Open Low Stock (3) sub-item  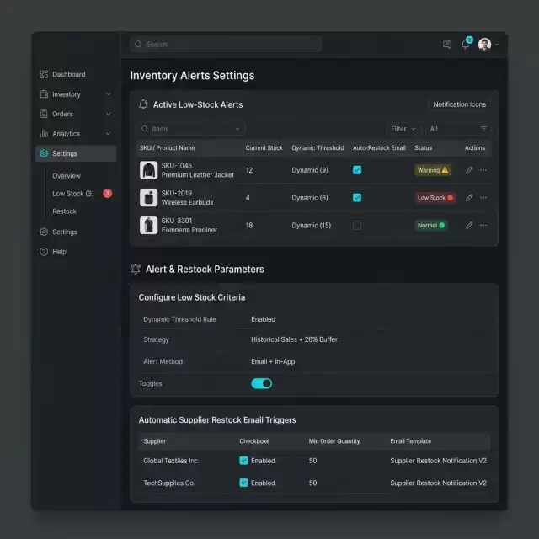coord(73,194)
